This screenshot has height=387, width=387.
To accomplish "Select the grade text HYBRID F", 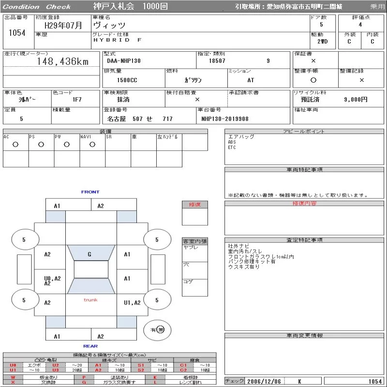I will (x=118, y=40).
